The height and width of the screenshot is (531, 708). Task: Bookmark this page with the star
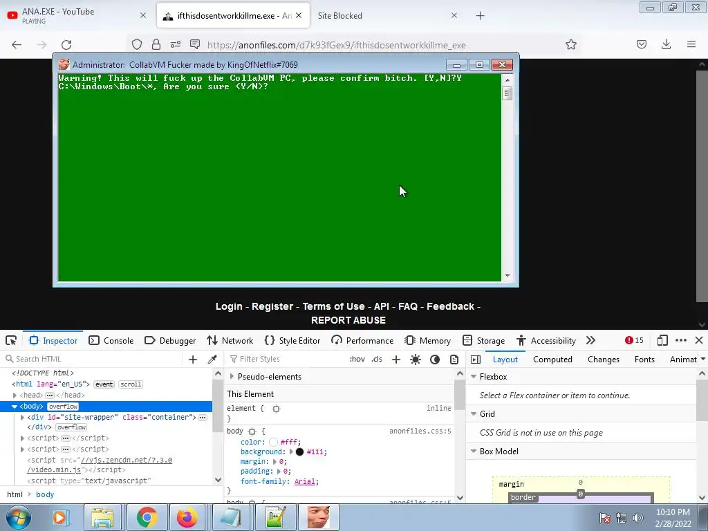tap(570, 44)
